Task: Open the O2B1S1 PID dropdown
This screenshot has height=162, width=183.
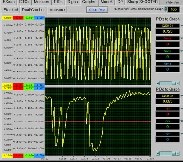Action: [181, 26]
